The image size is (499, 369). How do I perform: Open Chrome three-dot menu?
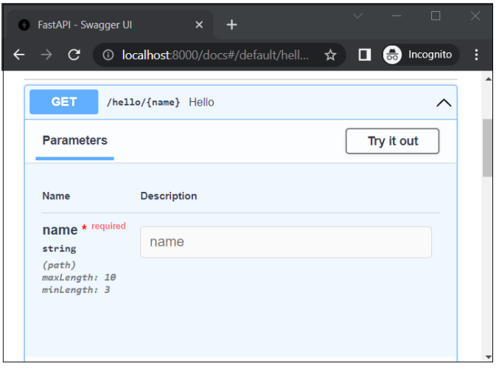pos(476,55)
